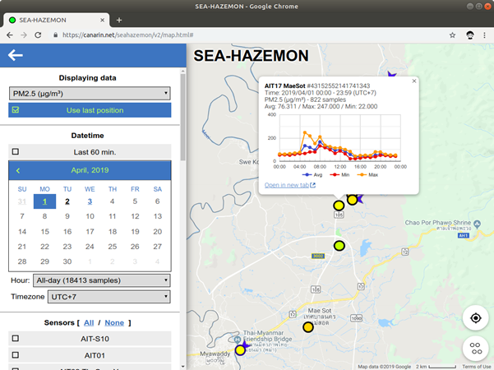Image resolution: width=494 pixels, height=370 pixels.
Task: Click the four-circles cluster map button
Action: [475, 348]
